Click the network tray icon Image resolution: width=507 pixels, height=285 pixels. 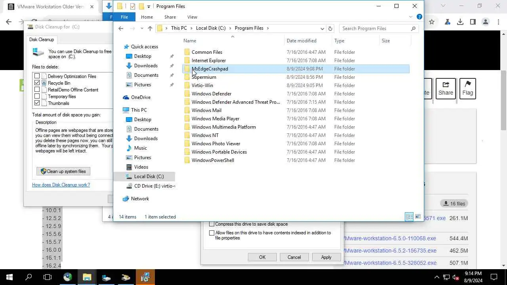(x=446, y=277)
